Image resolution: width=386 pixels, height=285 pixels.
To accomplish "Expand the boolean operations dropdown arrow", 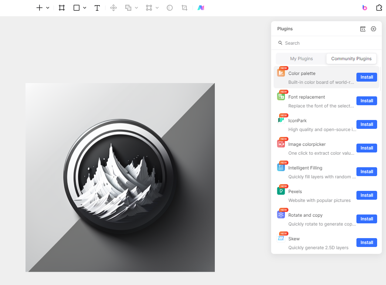I will coord(136,8).
